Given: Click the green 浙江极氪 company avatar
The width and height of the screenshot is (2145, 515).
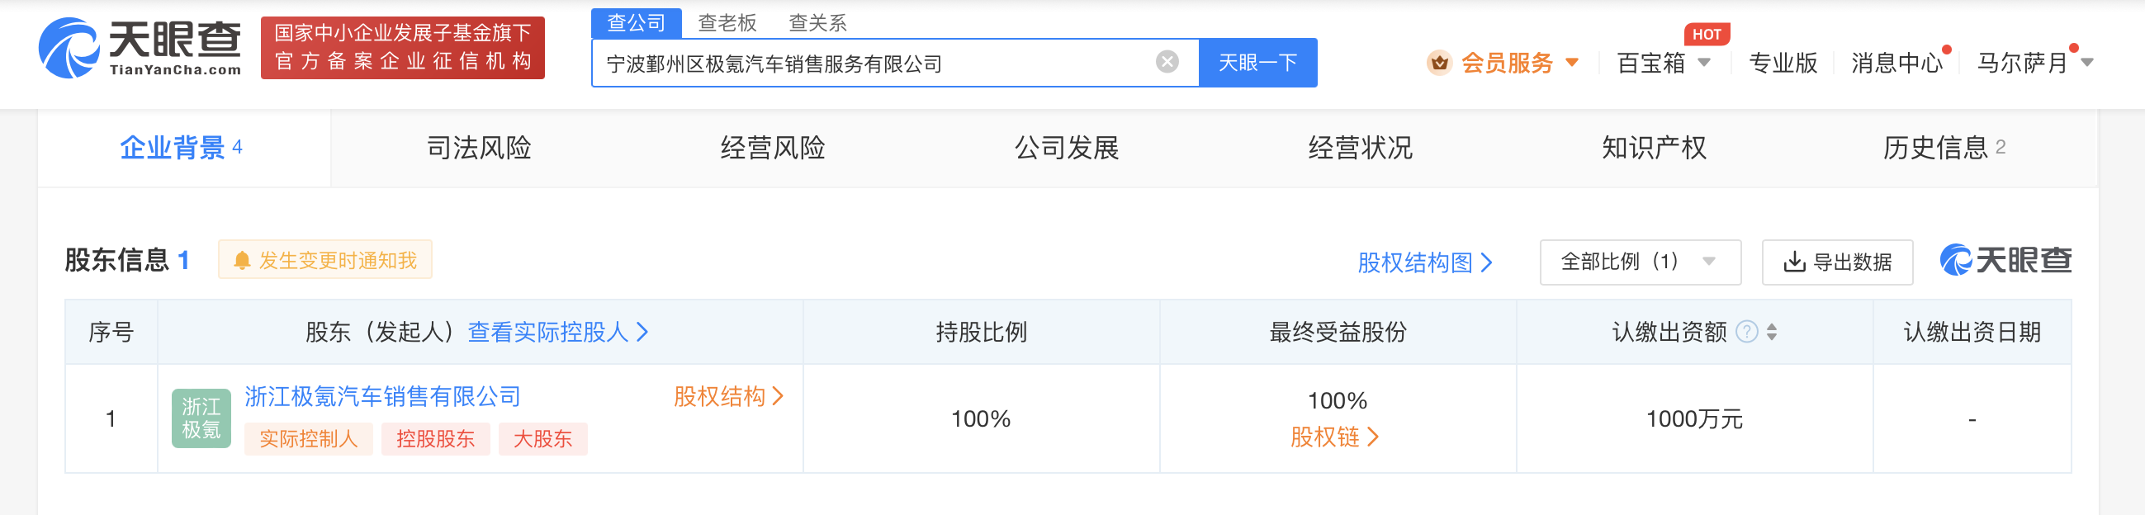Looking at the screenshot, I should (x=201, y=419).
